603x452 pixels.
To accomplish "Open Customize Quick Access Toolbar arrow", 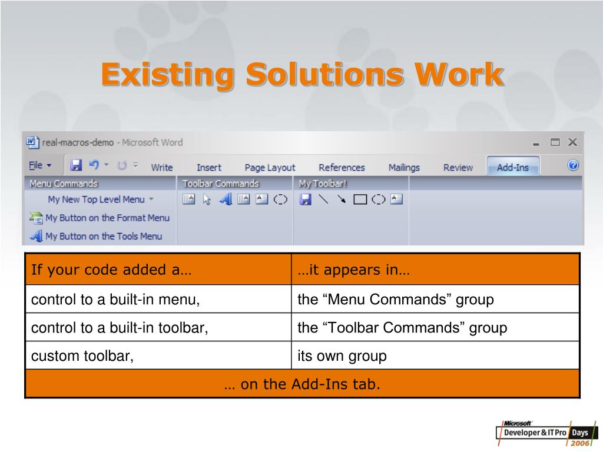I will pyautogui.click(x=135, y=165).
